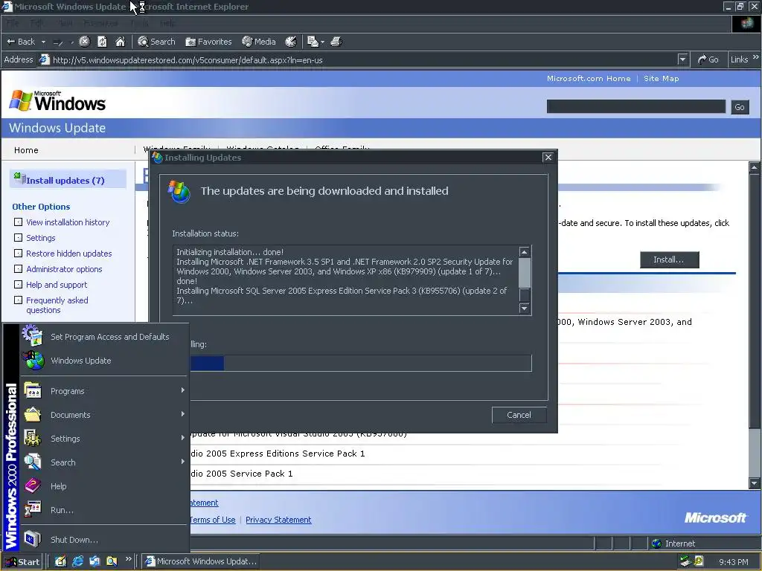
Task: Click the Print toolbar icon
Action: 336,42
